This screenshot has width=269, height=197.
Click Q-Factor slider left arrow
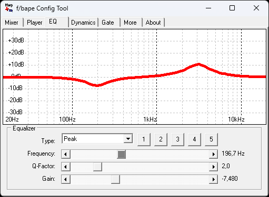click(x=66, y=167)
